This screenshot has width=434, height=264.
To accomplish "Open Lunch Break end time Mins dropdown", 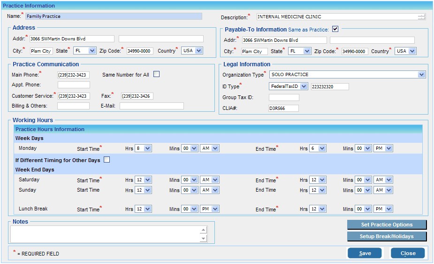I will coord(367,209).
